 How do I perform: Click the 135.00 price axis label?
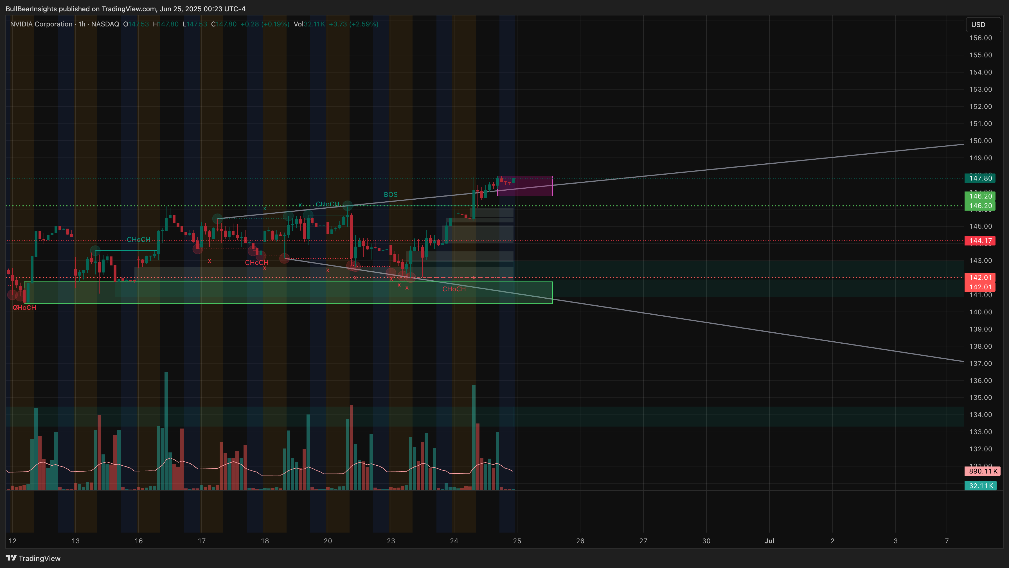[x=980, y=398]
